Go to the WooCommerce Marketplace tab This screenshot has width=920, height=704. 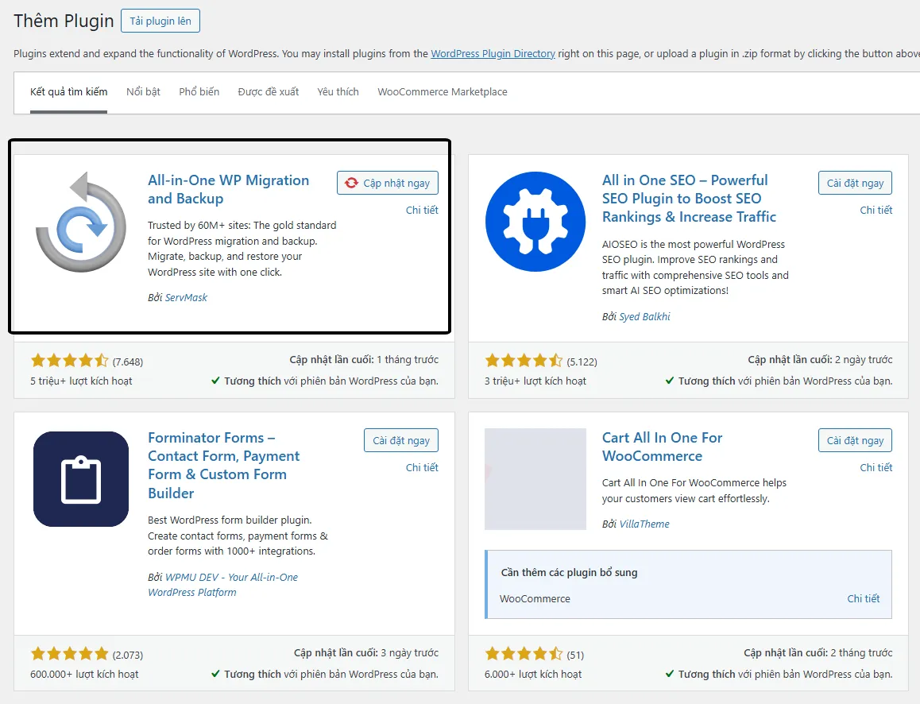[443, 92]
